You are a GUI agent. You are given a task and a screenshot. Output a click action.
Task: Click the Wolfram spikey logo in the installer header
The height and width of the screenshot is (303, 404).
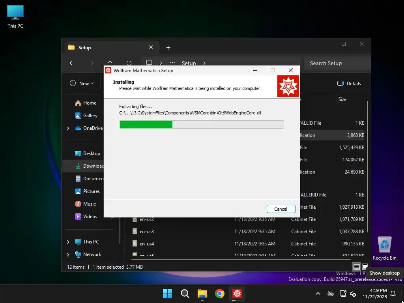click(x=288, y=86)
